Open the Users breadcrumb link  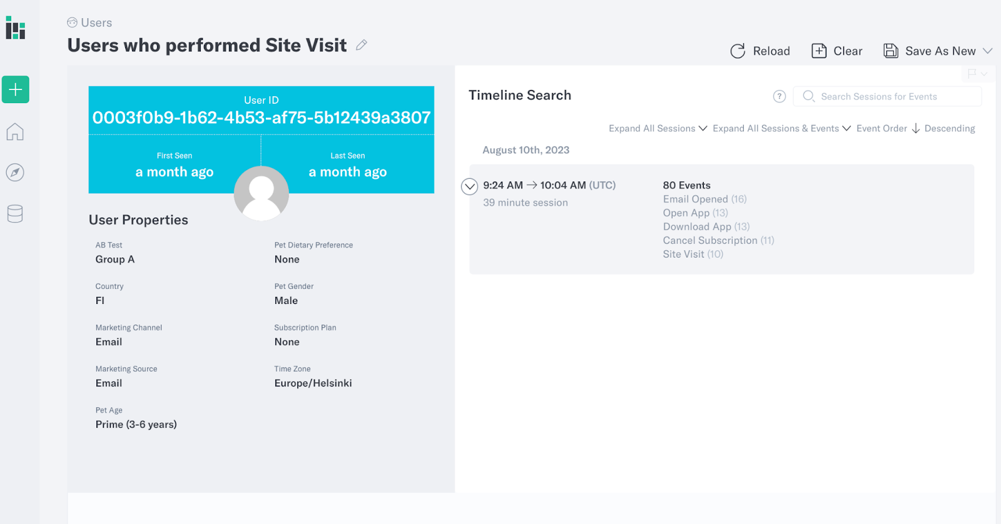96,23
